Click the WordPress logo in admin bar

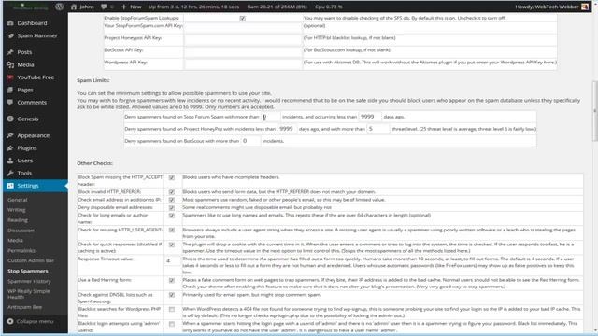[59, 7]
